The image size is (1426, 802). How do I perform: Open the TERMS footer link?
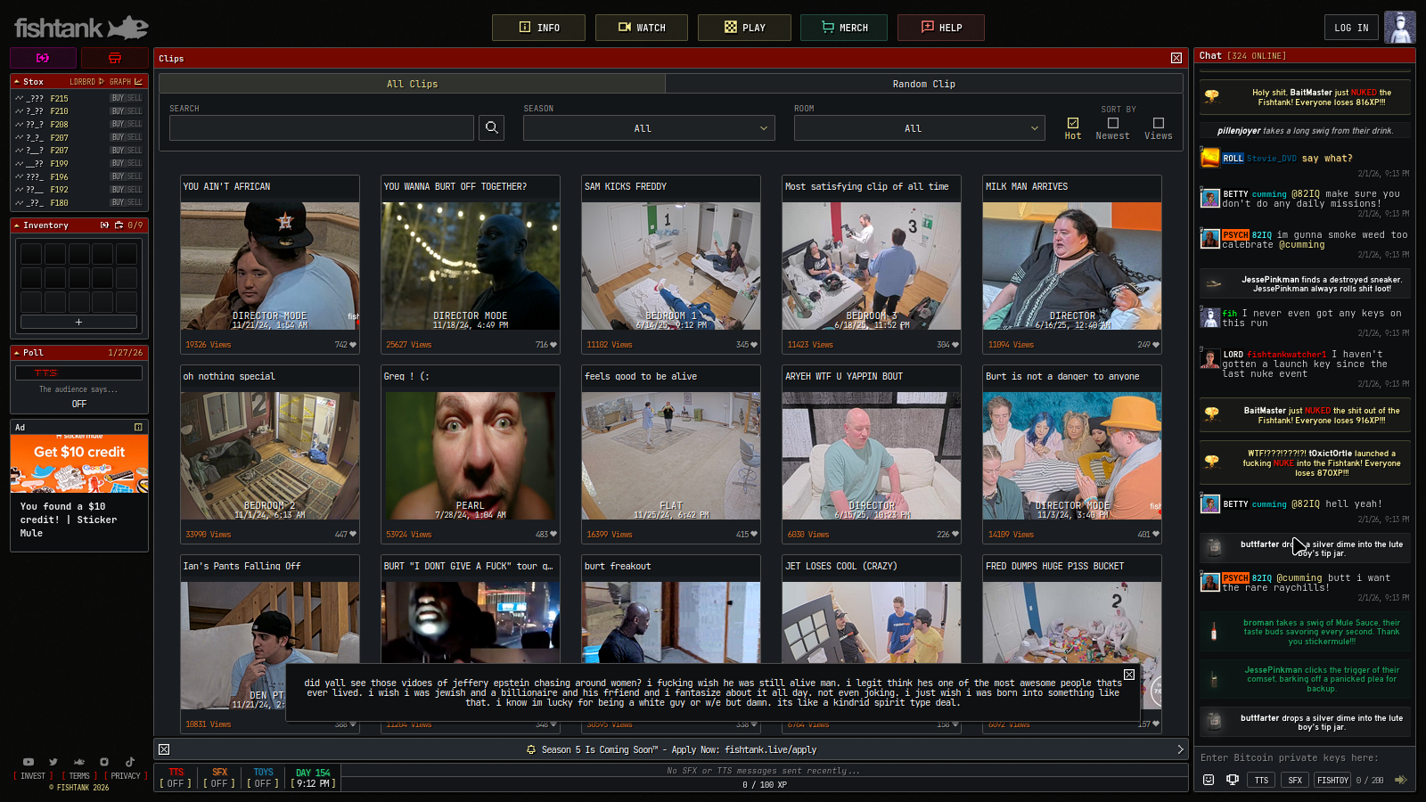point(79,776)
